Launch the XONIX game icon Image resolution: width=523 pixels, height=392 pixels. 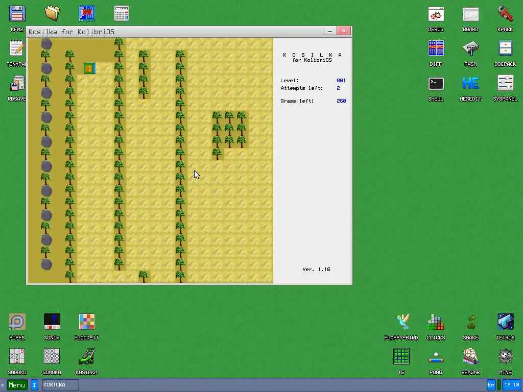[52, 322]
